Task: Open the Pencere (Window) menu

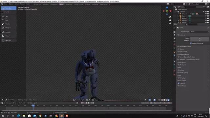Action: pyautogui.click(x=22, y=4)
